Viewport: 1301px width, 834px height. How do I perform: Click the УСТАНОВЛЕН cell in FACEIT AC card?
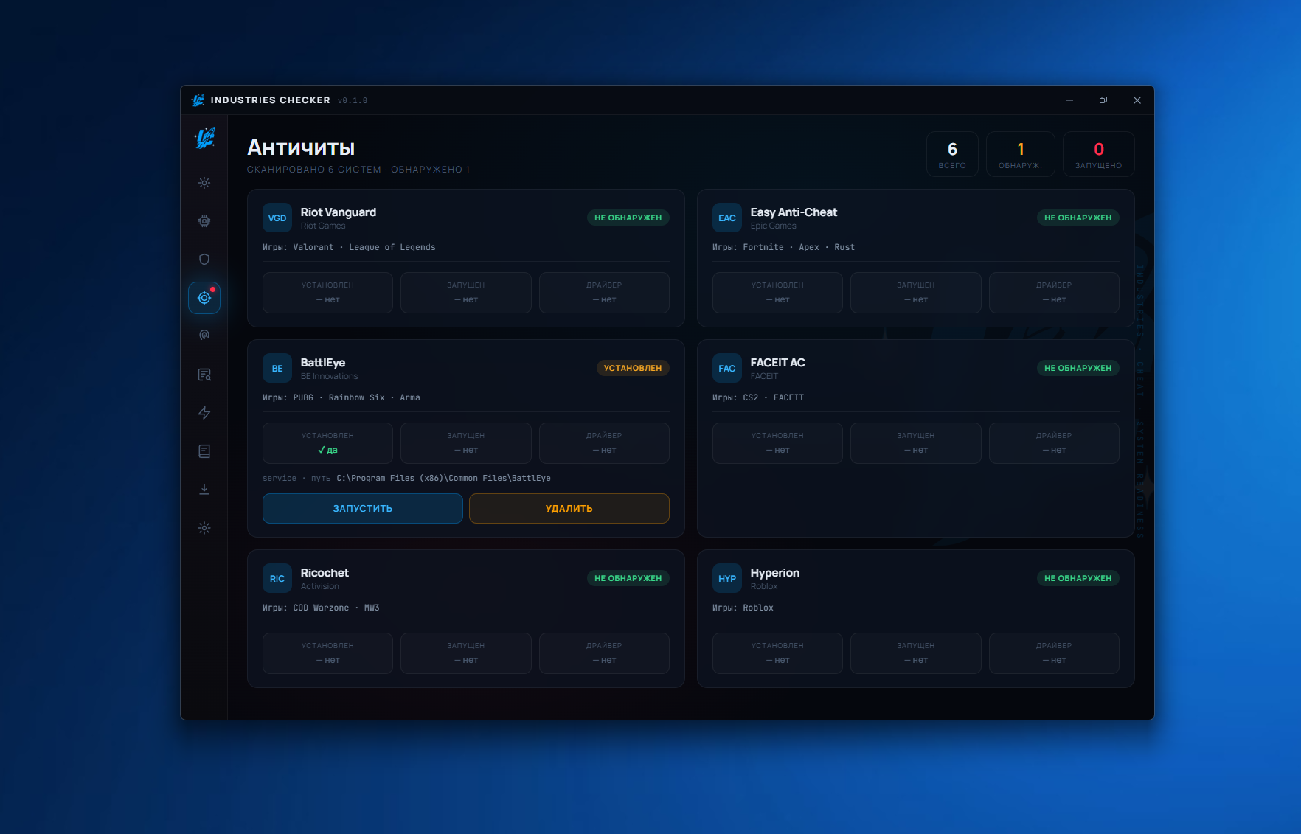(777, 443)
